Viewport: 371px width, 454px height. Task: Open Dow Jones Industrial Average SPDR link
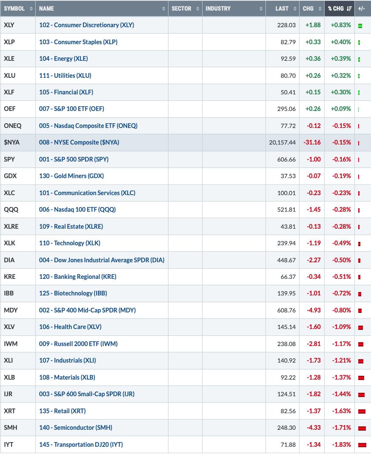point(102,260)
